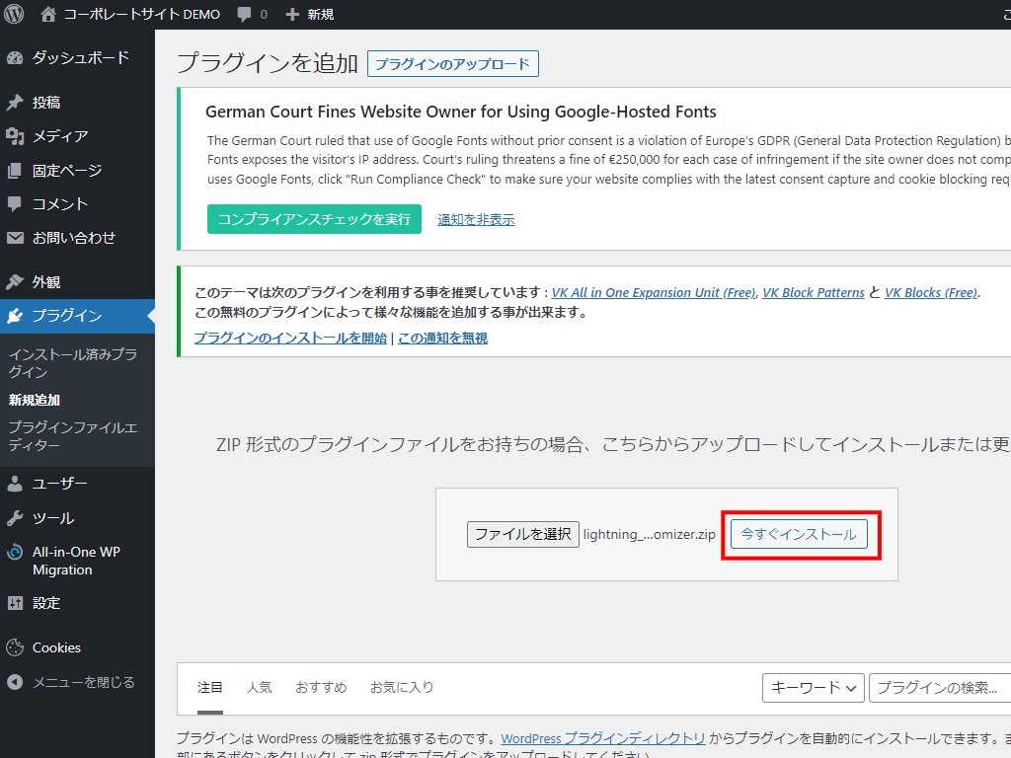
Task: Click the コンプライアンスチェックを実行 button
Action: [314, 219]
